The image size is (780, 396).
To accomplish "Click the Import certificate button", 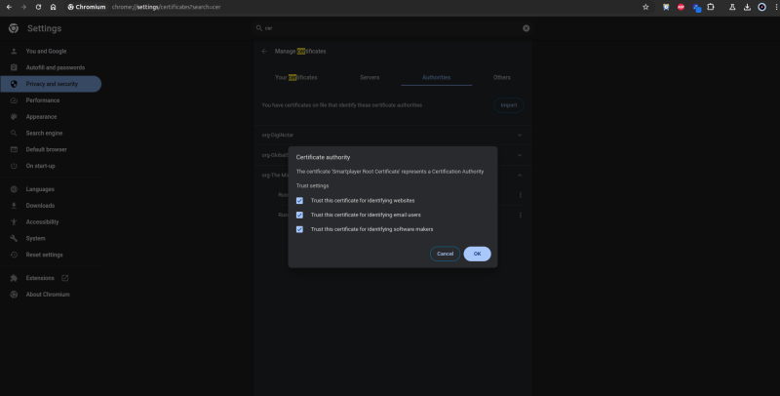I will (508, 105).
